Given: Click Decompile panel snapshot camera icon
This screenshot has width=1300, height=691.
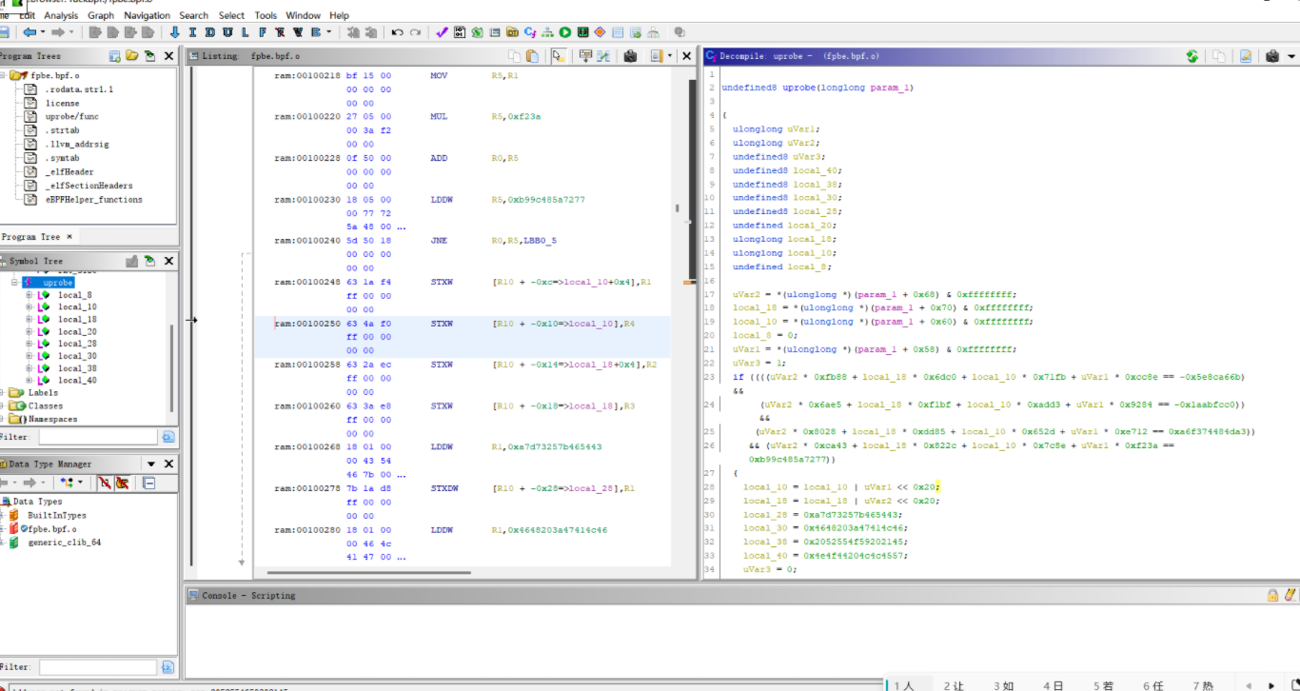Looking at the screenshot, I should (x=1271, y=56).
